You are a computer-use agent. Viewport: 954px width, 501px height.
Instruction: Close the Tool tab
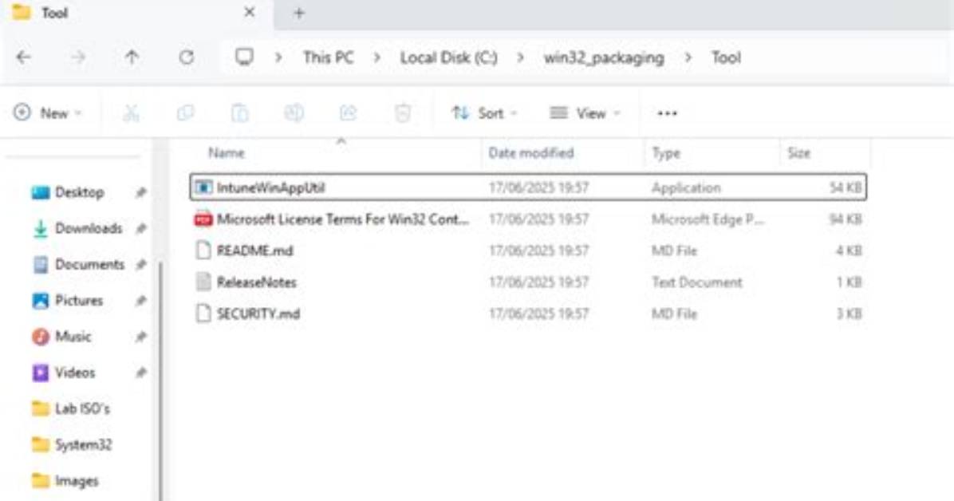point(250,13)
